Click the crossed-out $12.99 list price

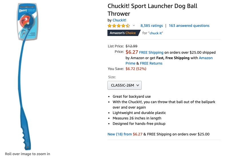(131, 46)
